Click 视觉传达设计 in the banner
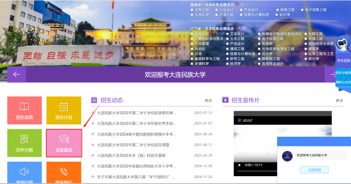The width and height of the screenshot is (351, 184). (x=272, y=64)
